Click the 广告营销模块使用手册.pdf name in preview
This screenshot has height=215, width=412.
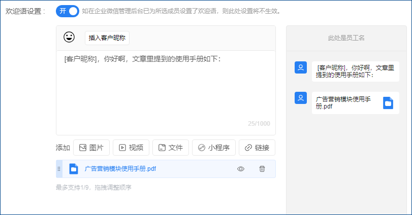(343, 103)
